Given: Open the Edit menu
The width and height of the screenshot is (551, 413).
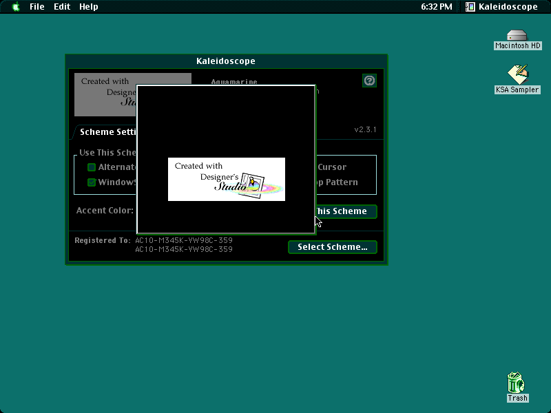Looking at the screenshot, I should tap(62, 7).
